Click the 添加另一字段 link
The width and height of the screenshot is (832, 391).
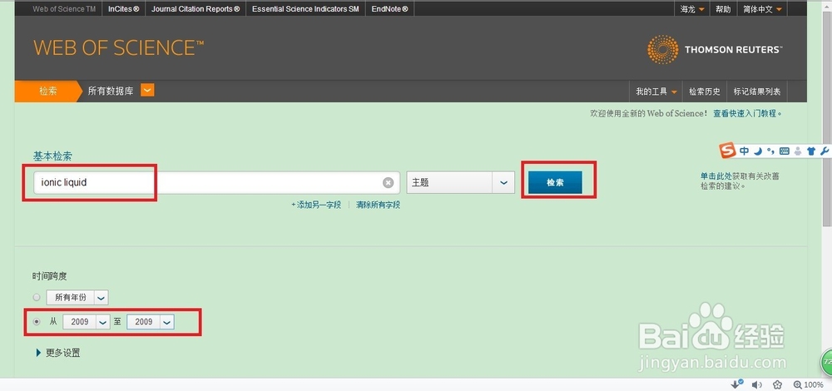pos(316,205)
